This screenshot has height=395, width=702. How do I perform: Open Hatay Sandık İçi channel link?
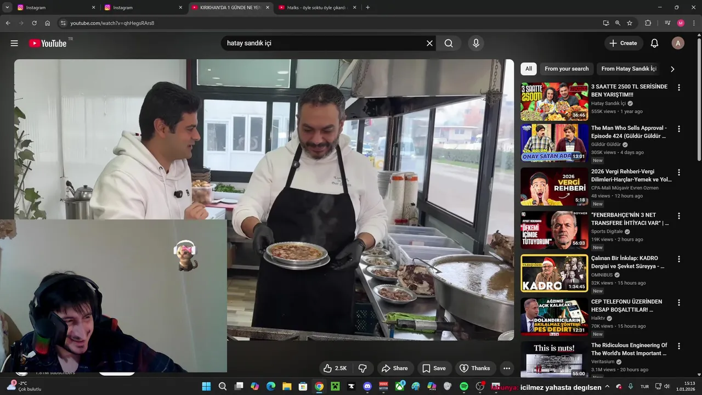point(608,103)
